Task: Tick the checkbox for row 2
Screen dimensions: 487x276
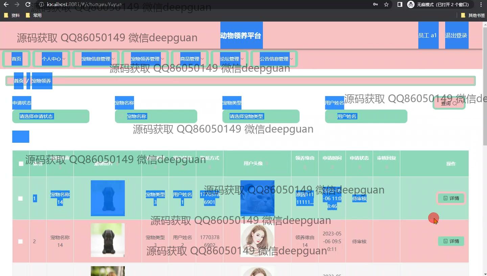Action: coord(21,241)
